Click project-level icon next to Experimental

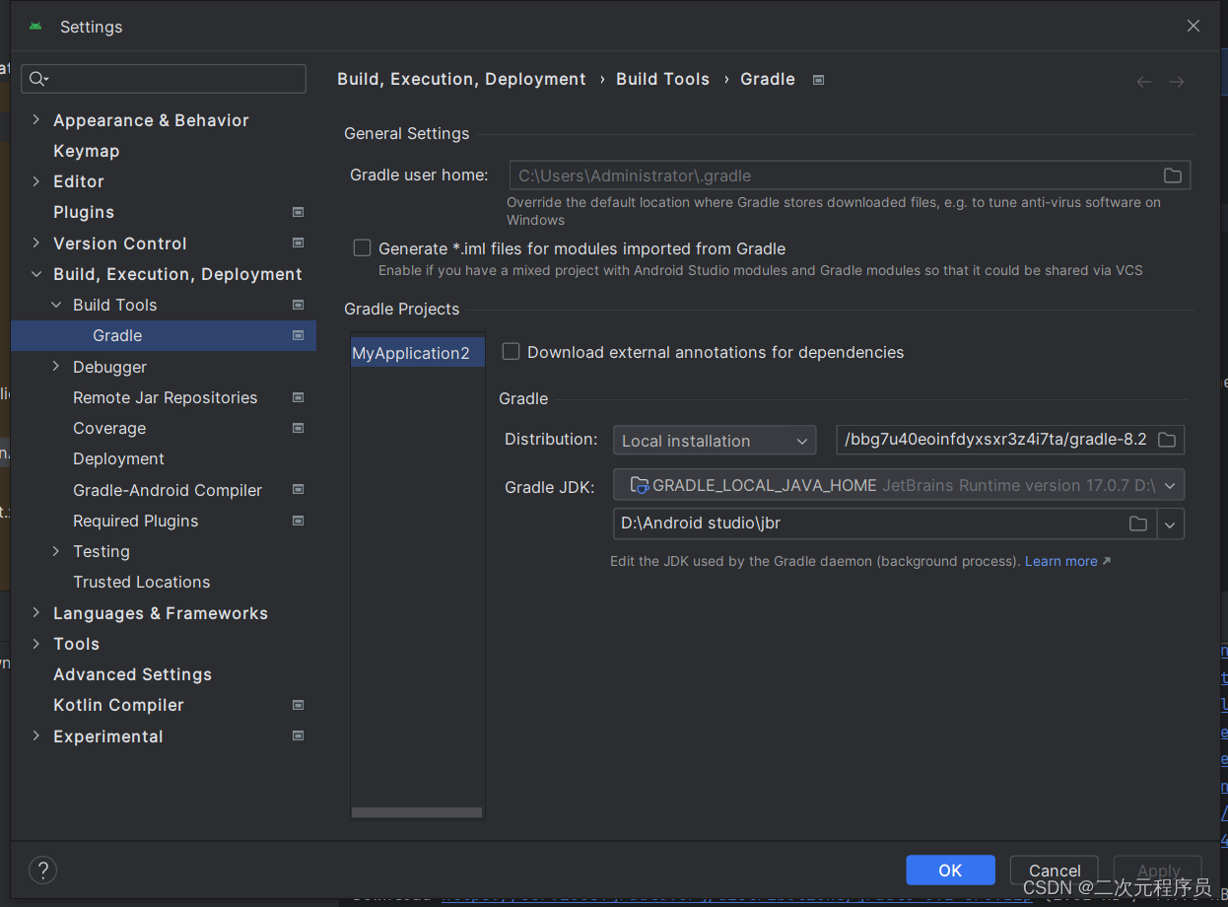pos(298,735)
